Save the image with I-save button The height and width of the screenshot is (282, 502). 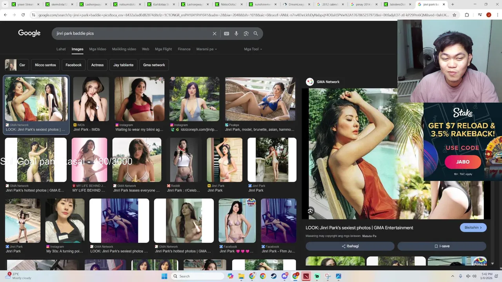[x=442, y=246]
